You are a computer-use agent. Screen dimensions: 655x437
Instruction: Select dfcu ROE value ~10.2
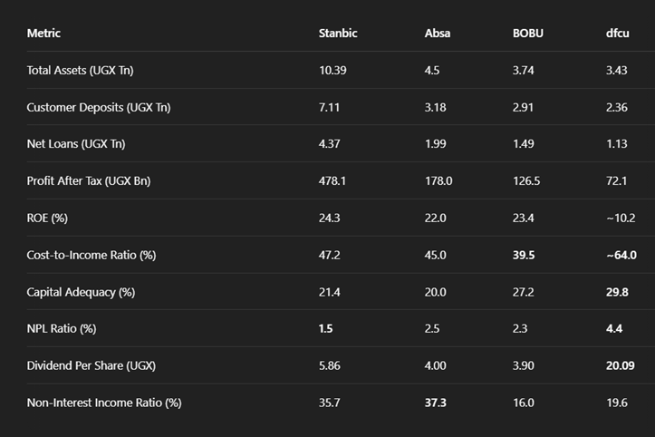(x=621, y=218)
